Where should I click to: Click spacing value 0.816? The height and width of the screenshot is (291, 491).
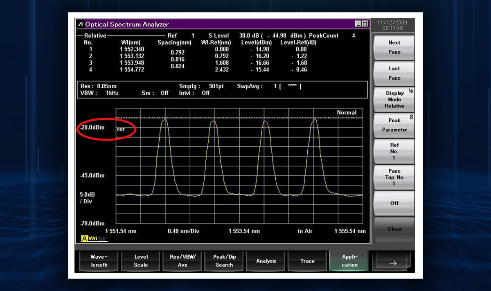tap(177, 60)
